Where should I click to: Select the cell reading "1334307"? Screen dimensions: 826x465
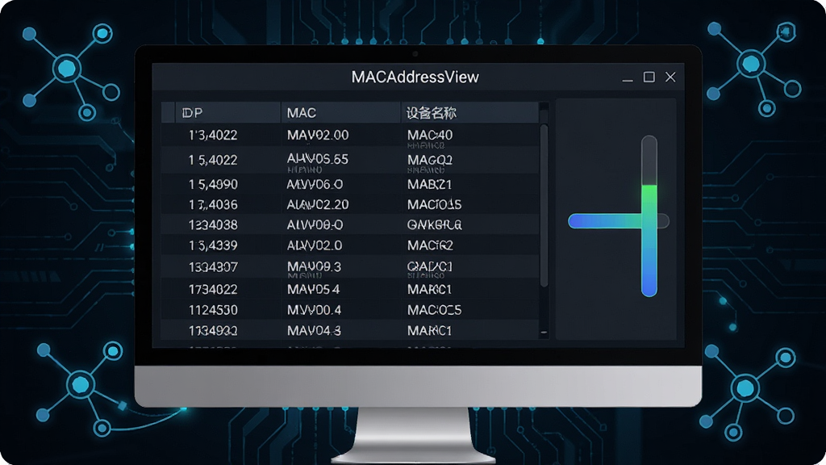point(213,267)
